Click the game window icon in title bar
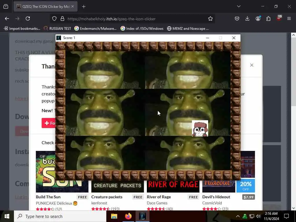The height and width of the screenshot is (222, 296). (x=59, y=38)
